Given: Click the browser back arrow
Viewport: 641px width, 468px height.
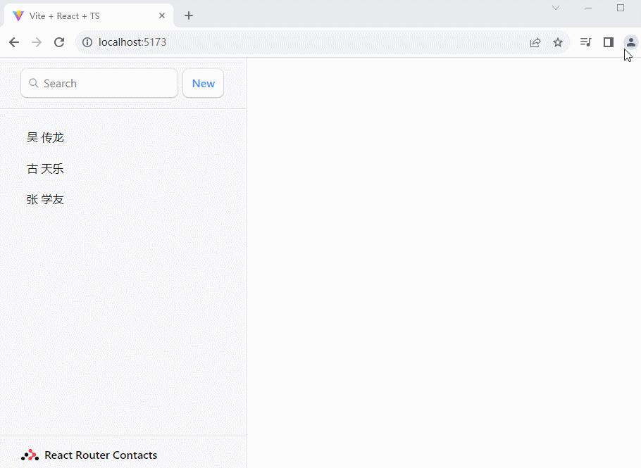Looking at the screenshot, I should (x=14, y=42).
